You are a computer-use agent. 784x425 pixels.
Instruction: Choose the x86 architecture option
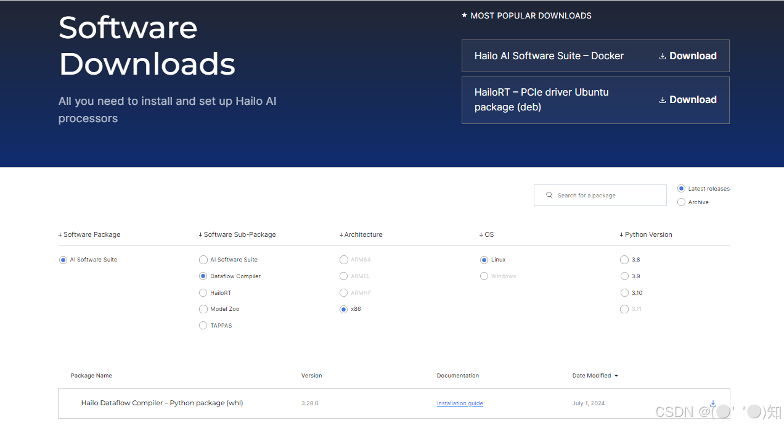point(343,310)
